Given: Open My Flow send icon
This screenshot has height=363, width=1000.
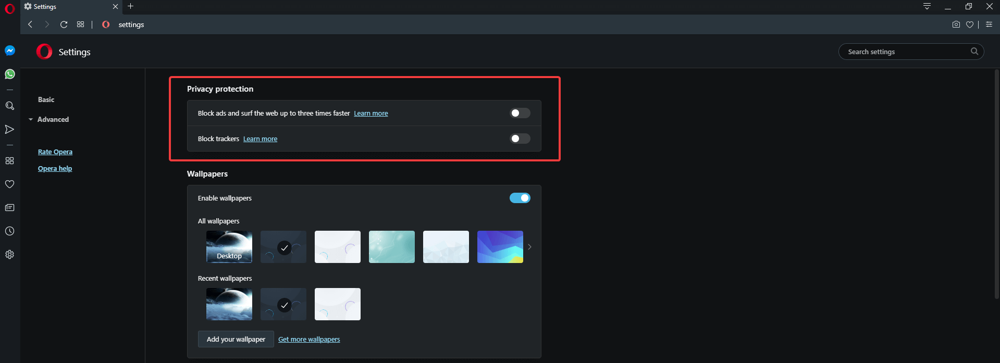Looking at the screenshot, I should click(x=9, y=129).
